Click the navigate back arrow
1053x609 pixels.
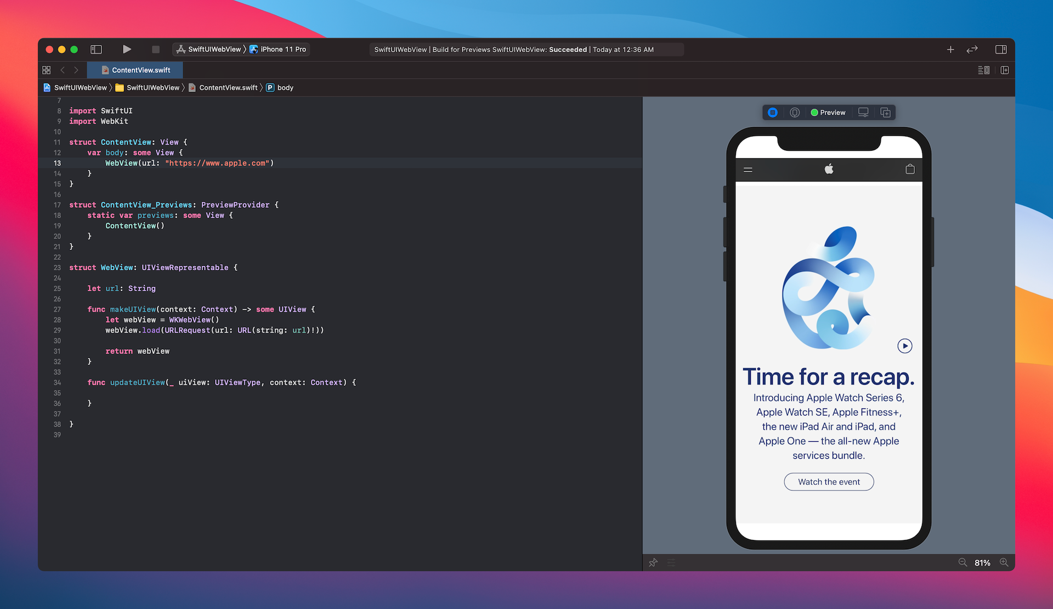pyautogui.click(x=63, y=70)
